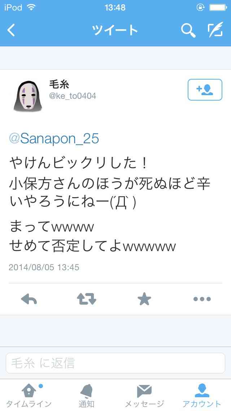This screenshot has width=231, height=411.
Task: Open 毛糸's No-Face profile avatar
Action: [x=27, y=96]
